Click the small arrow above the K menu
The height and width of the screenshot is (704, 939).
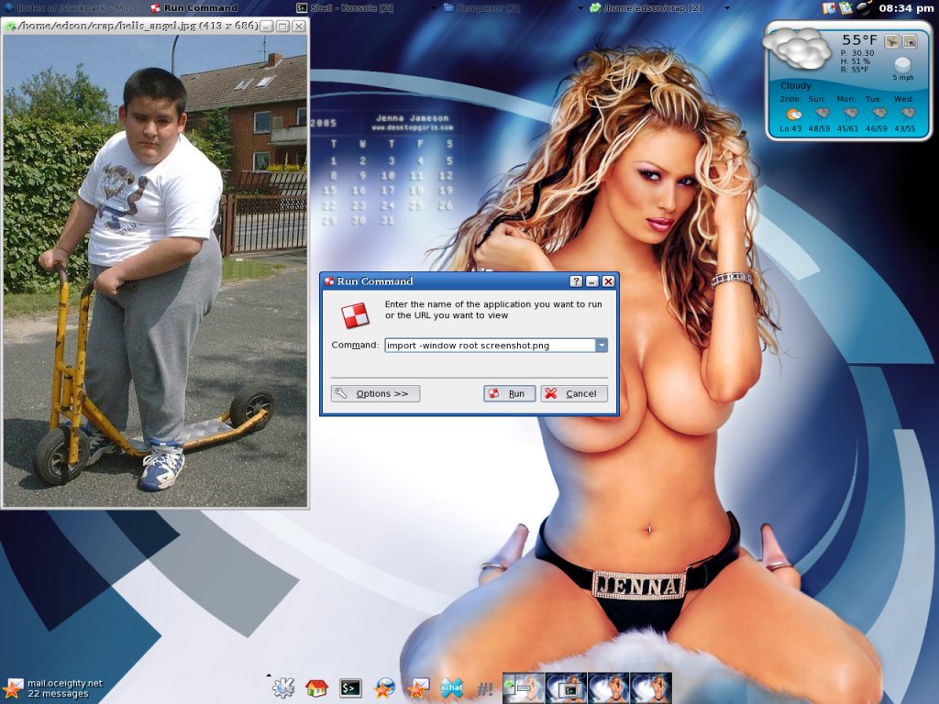[269, 675]
